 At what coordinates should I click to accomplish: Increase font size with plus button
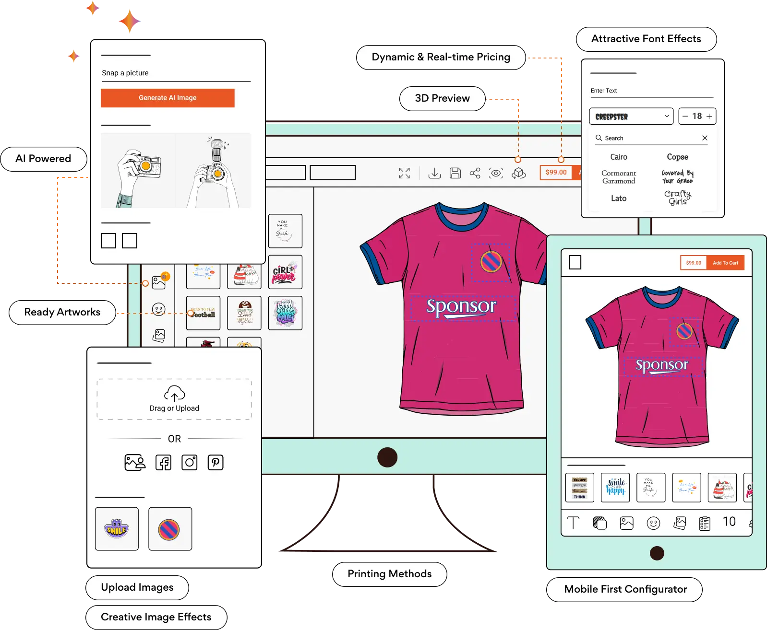(709, 117)
